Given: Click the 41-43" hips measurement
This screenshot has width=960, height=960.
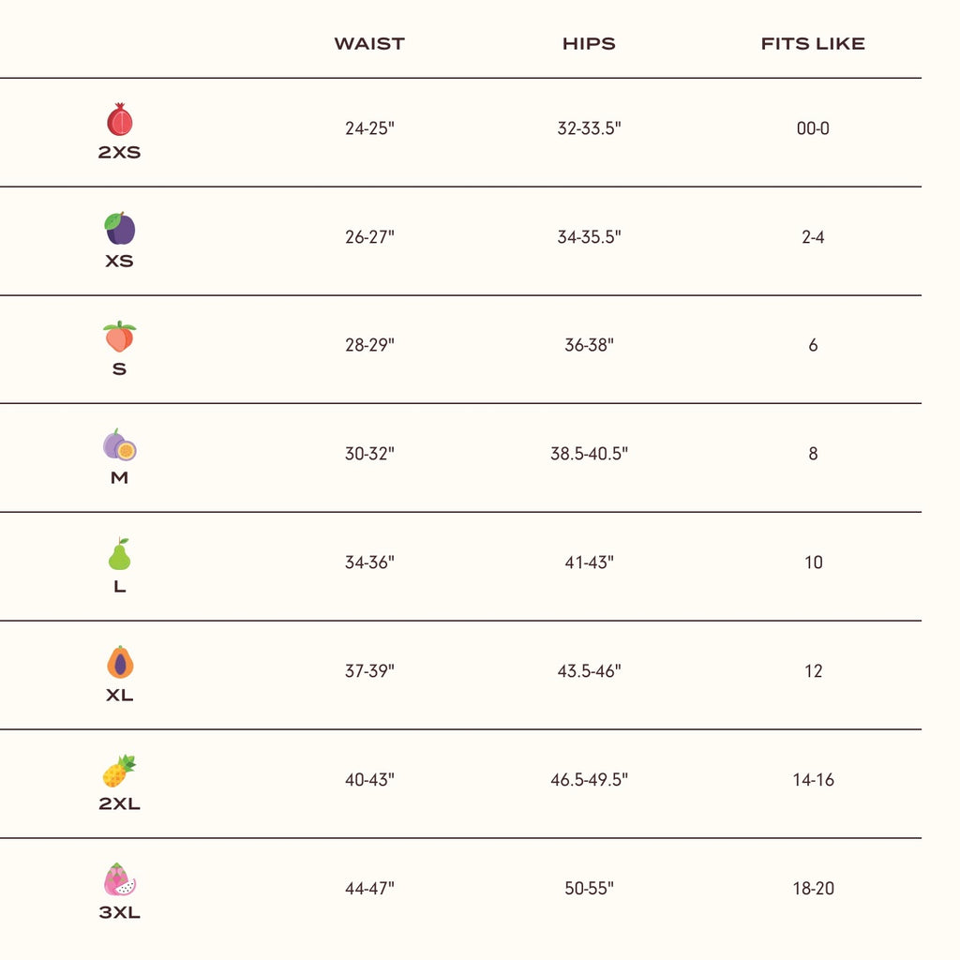Looking at the screenshot, I should 589,562.
